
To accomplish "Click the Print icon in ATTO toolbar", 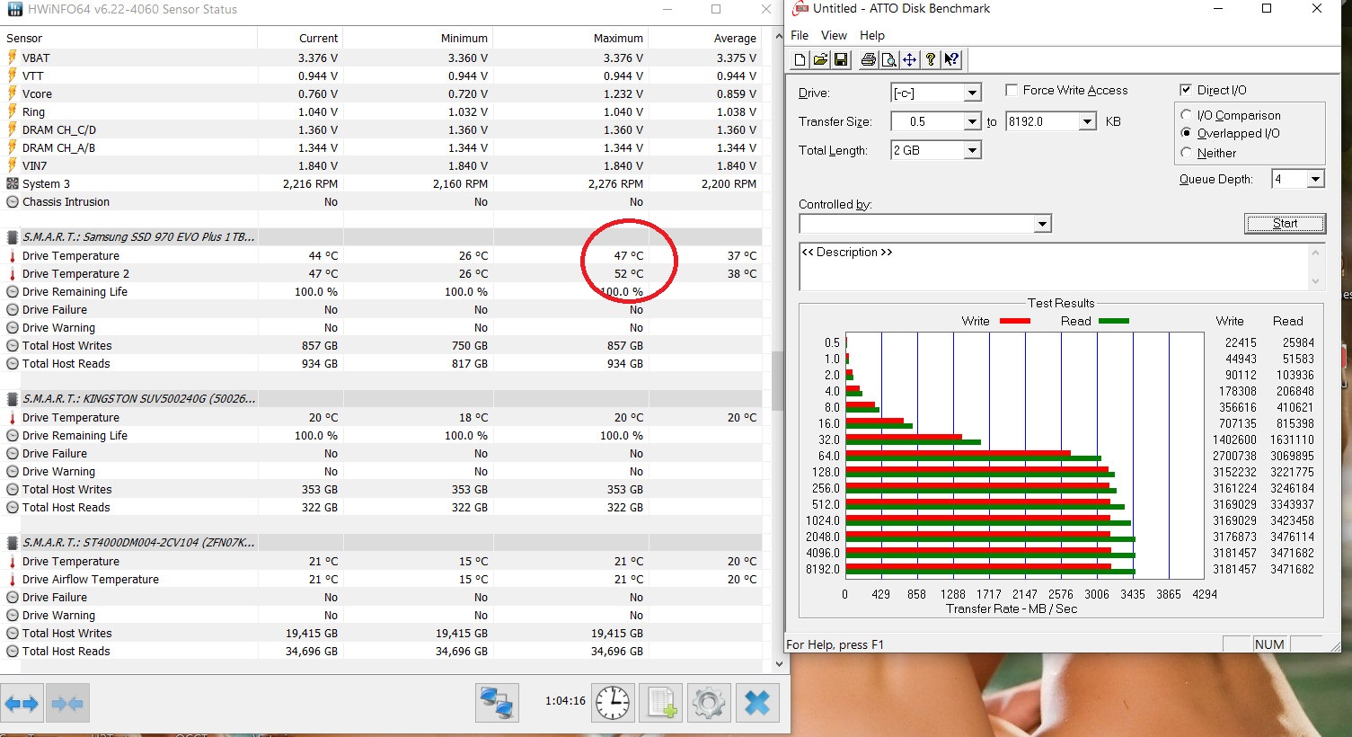I will (x=868, y=59).
